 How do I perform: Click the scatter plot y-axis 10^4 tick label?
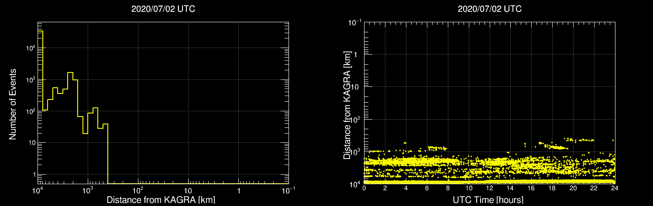[x=355, y=183]
